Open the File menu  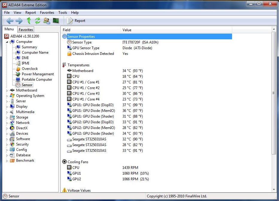tap(7, 13)
